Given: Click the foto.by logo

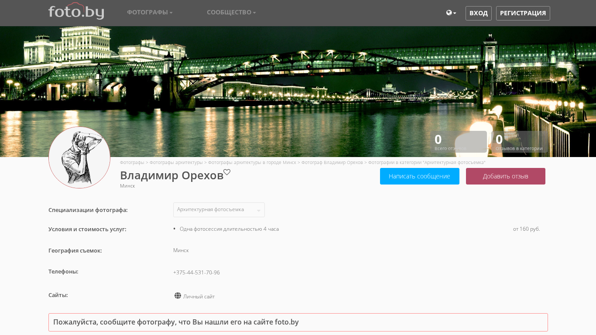Looking at the screenshot, I should click(76, 11).
